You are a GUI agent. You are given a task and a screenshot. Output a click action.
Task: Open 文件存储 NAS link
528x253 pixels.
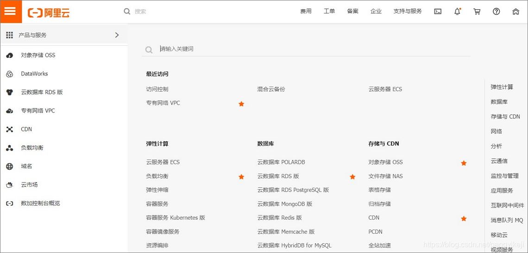(x=385, y=176)
